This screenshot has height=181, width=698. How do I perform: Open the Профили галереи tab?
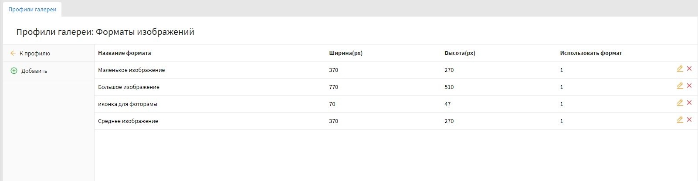coord(32,9)
